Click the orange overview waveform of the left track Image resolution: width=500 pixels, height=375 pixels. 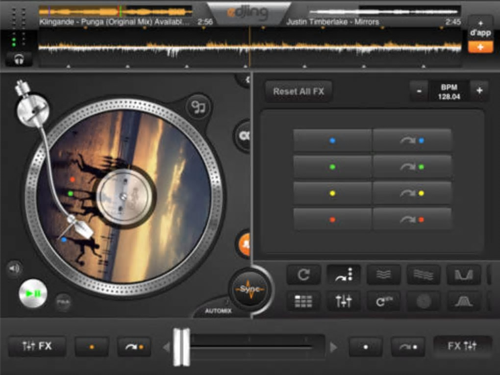click(115, 12)
